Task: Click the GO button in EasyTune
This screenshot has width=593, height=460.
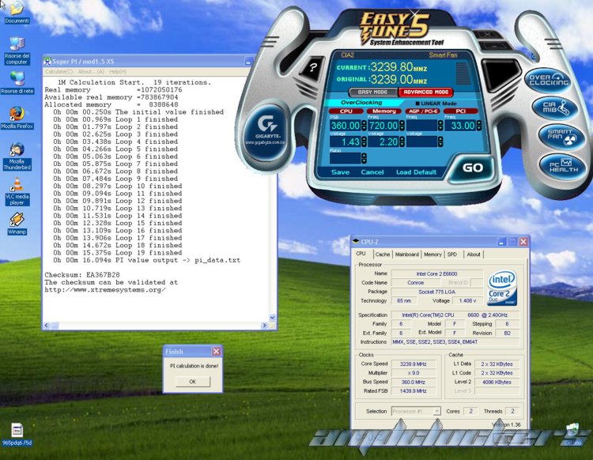Action: 472,168
